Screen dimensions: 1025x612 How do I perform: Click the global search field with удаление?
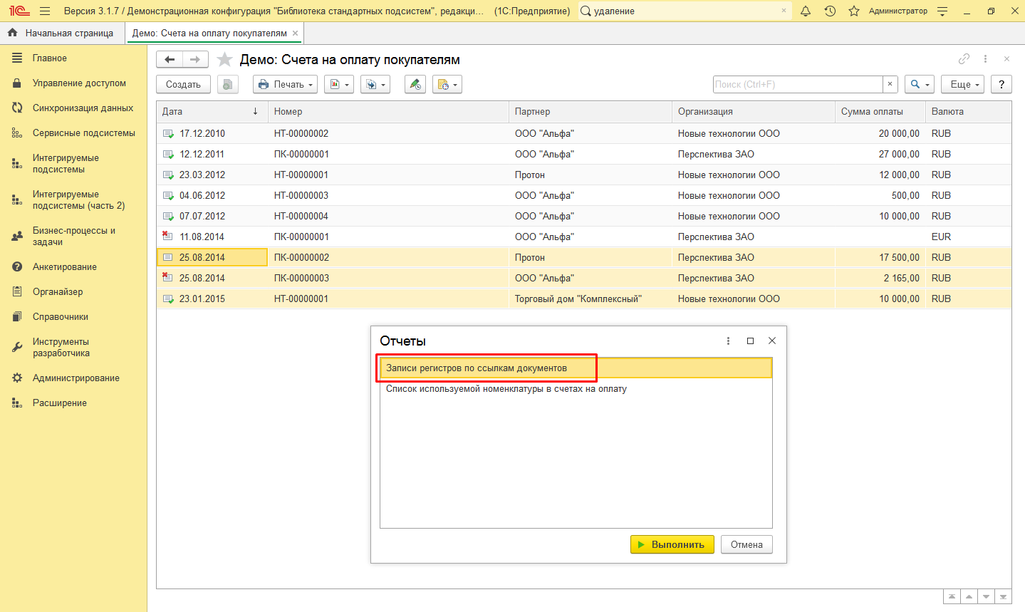pos(684,11)
